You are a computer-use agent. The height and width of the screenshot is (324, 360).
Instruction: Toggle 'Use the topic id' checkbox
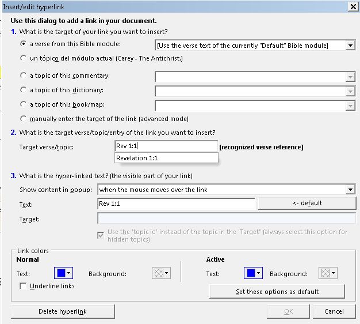tap(101, 235)
